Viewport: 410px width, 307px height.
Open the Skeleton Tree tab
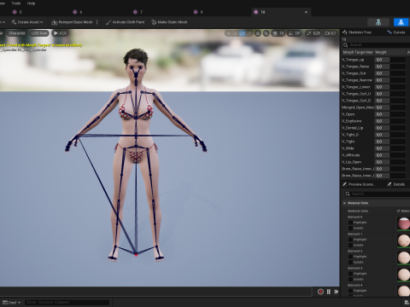pyautogui.click(x=357, y=32)
